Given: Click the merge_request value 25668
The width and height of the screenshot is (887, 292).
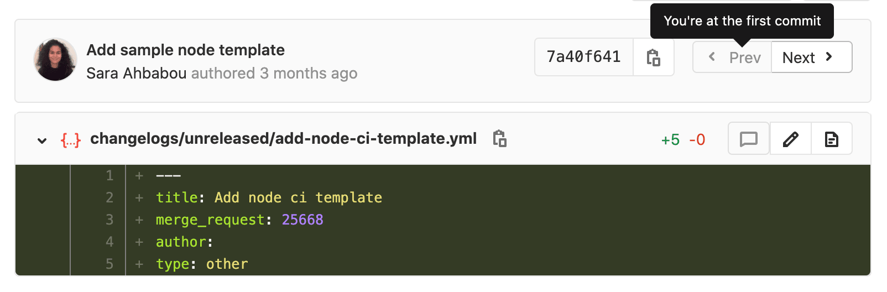Looking at the screenshot, I should [x=302, y=220].
